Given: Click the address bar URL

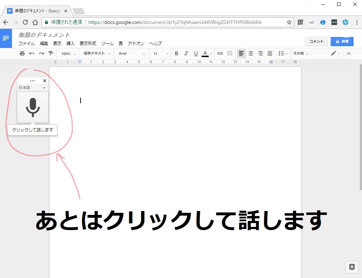Looking at the screenshot, I should 175,22.
